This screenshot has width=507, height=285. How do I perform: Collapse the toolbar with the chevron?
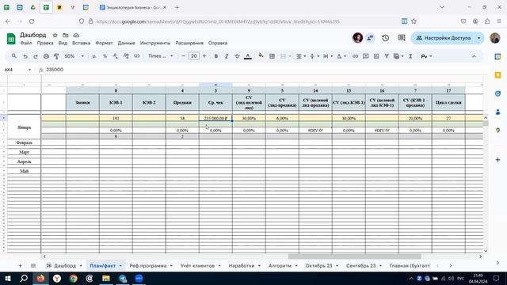point(474,56)
